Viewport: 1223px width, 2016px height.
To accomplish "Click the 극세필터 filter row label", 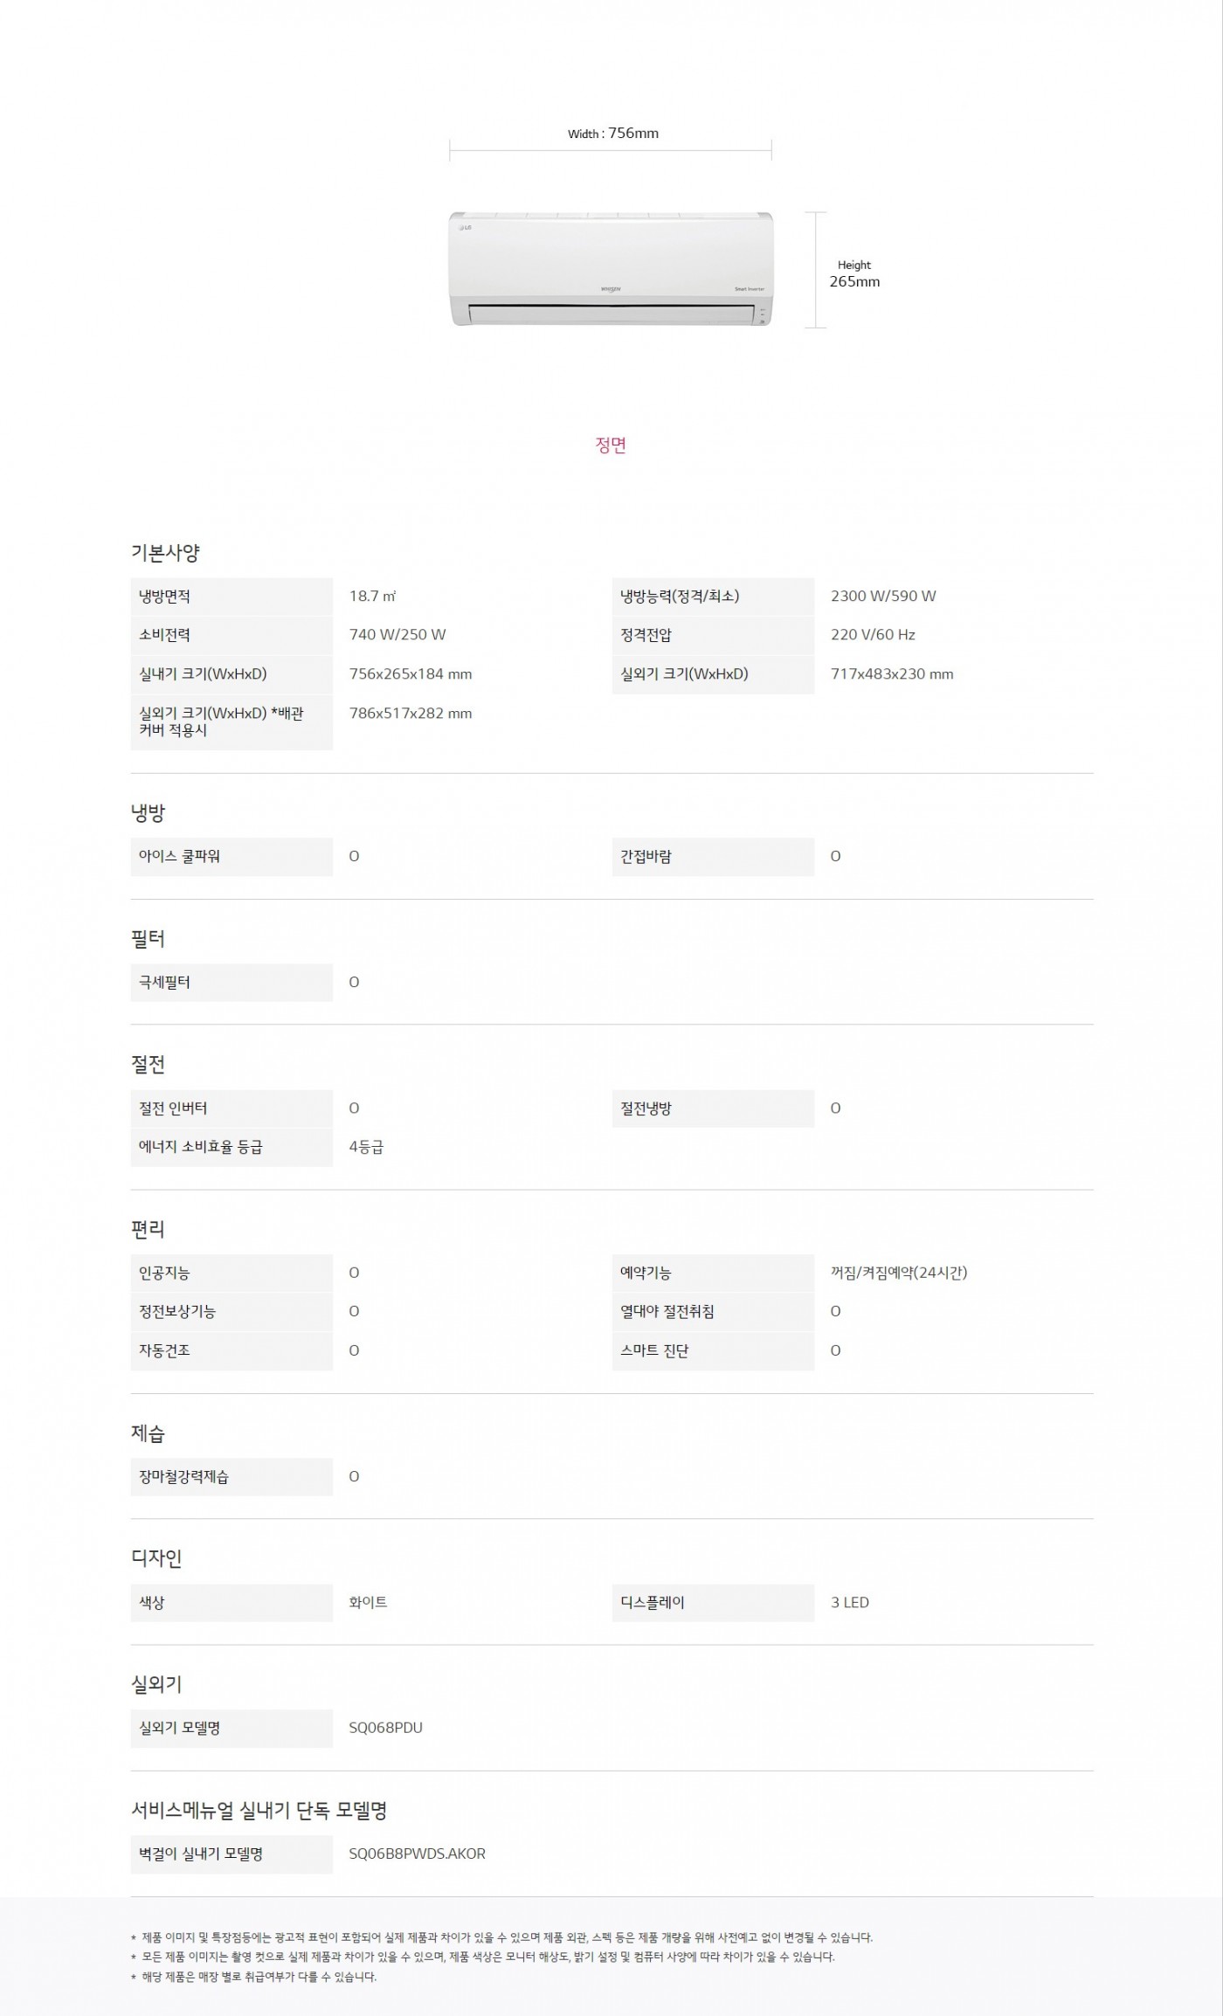I will pyautogui.click(x=164, y=983).
